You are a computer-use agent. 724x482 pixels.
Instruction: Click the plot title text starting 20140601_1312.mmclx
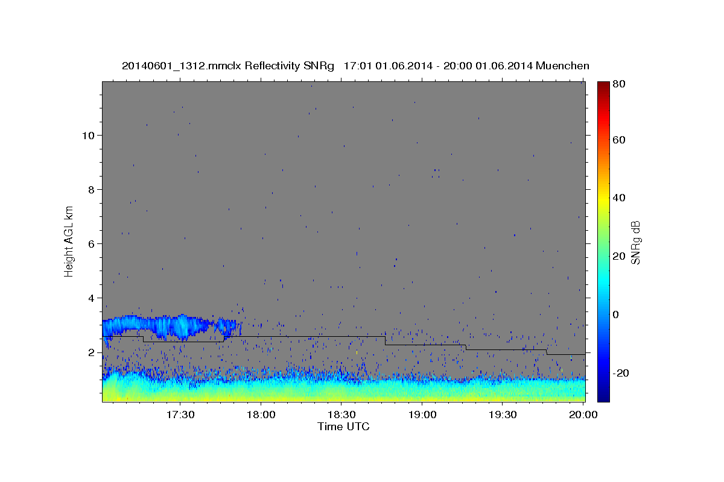(355, 66)
